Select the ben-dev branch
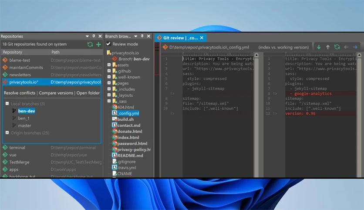Screen dimensions: 364x210 tap(27, 111)
